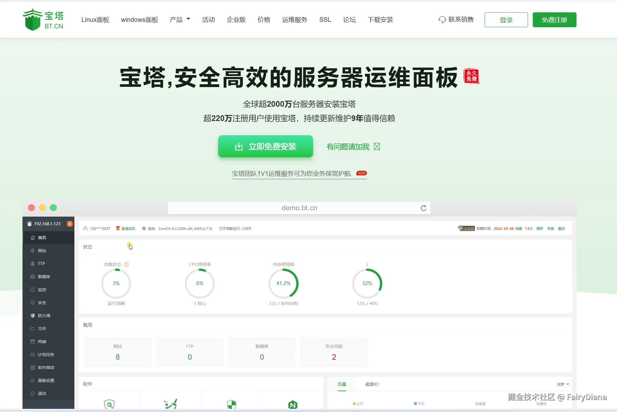Click the notification count badge beside 192.168.1.123

70,224
